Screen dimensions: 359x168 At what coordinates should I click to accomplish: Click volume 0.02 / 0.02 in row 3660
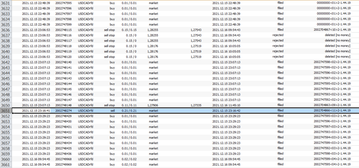(x=129, y=159)
